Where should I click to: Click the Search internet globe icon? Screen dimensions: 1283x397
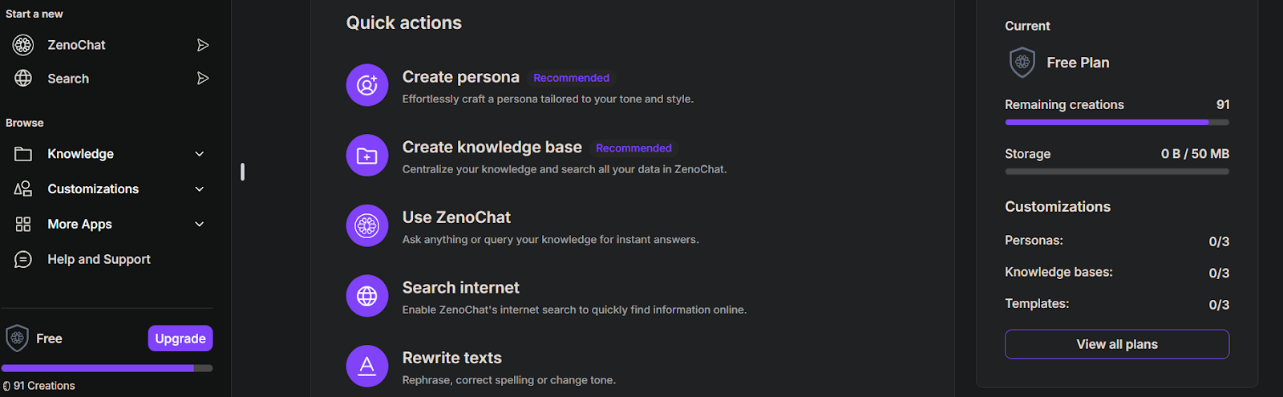367,296
